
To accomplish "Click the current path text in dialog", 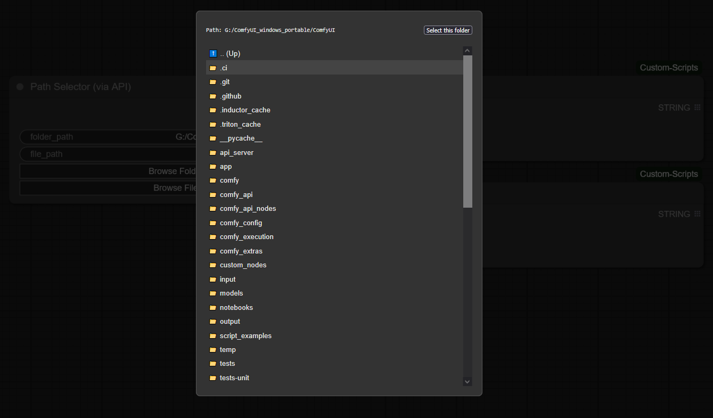I will (271, 30).
